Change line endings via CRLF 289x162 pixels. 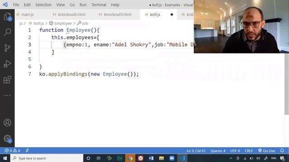[249, 151]
